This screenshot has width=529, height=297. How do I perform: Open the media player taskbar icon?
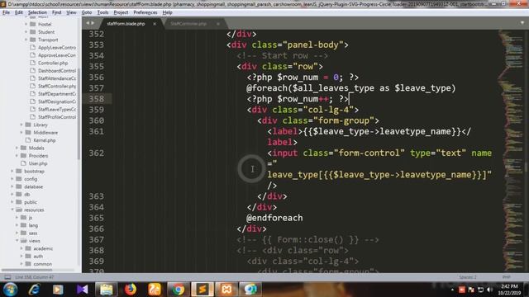point(58,290)
